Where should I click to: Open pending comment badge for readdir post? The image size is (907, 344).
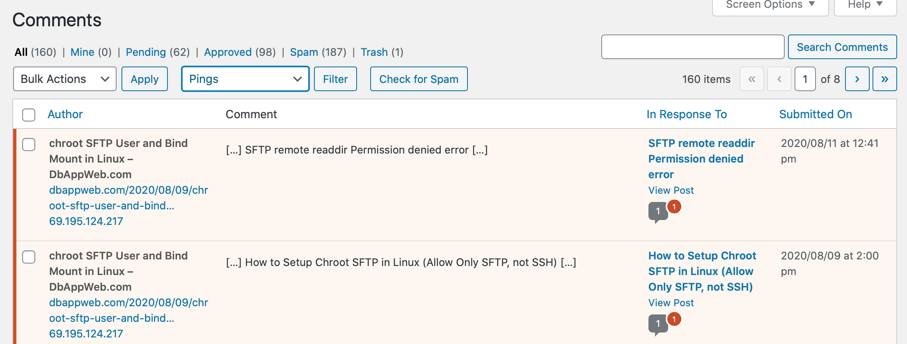674,206
